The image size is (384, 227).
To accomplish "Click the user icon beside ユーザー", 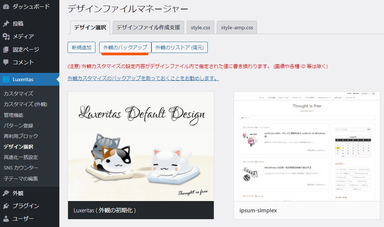I will (6, 218).
